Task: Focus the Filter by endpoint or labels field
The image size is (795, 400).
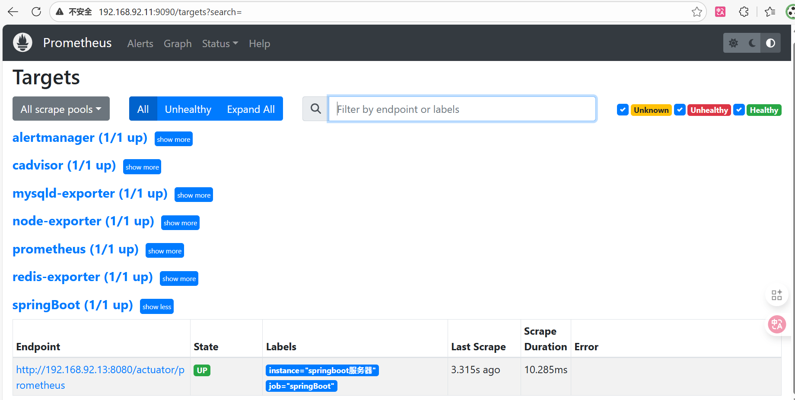Action: click(x=462, y=109)
